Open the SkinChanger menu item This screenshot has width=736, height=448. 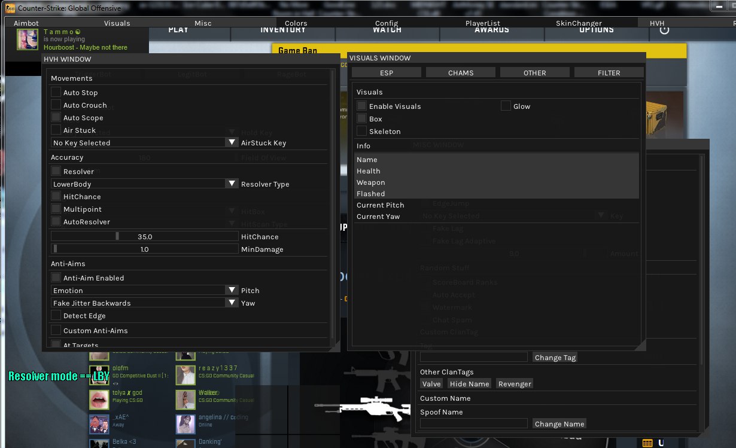click(579, 23)
